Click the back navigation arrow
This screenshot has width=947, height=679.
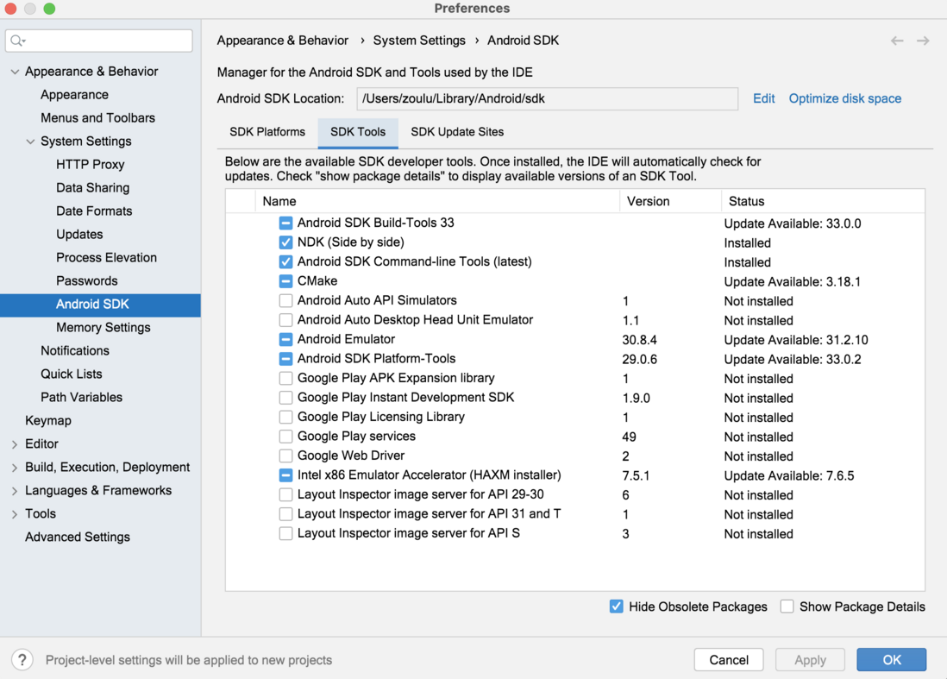tap(897, 41)
